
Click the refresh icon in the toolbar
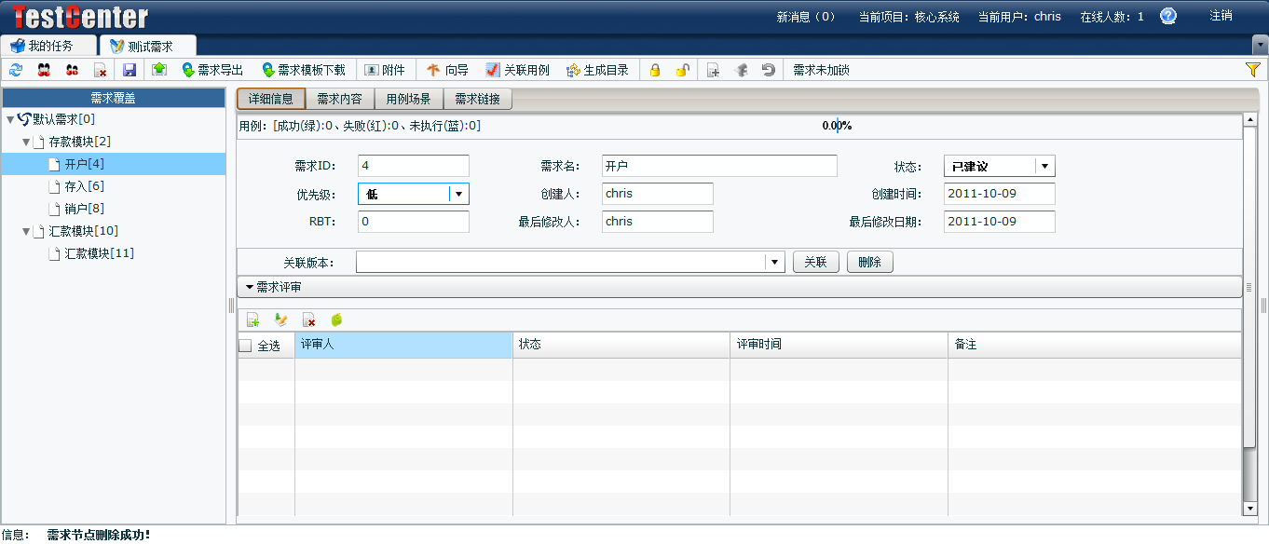point(15,69)
